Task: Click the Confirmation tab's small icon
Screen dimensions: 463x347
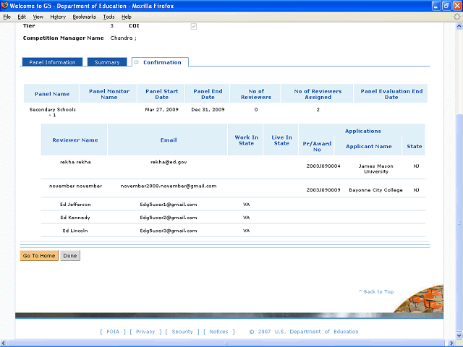Action: click(x=137, y=62)
